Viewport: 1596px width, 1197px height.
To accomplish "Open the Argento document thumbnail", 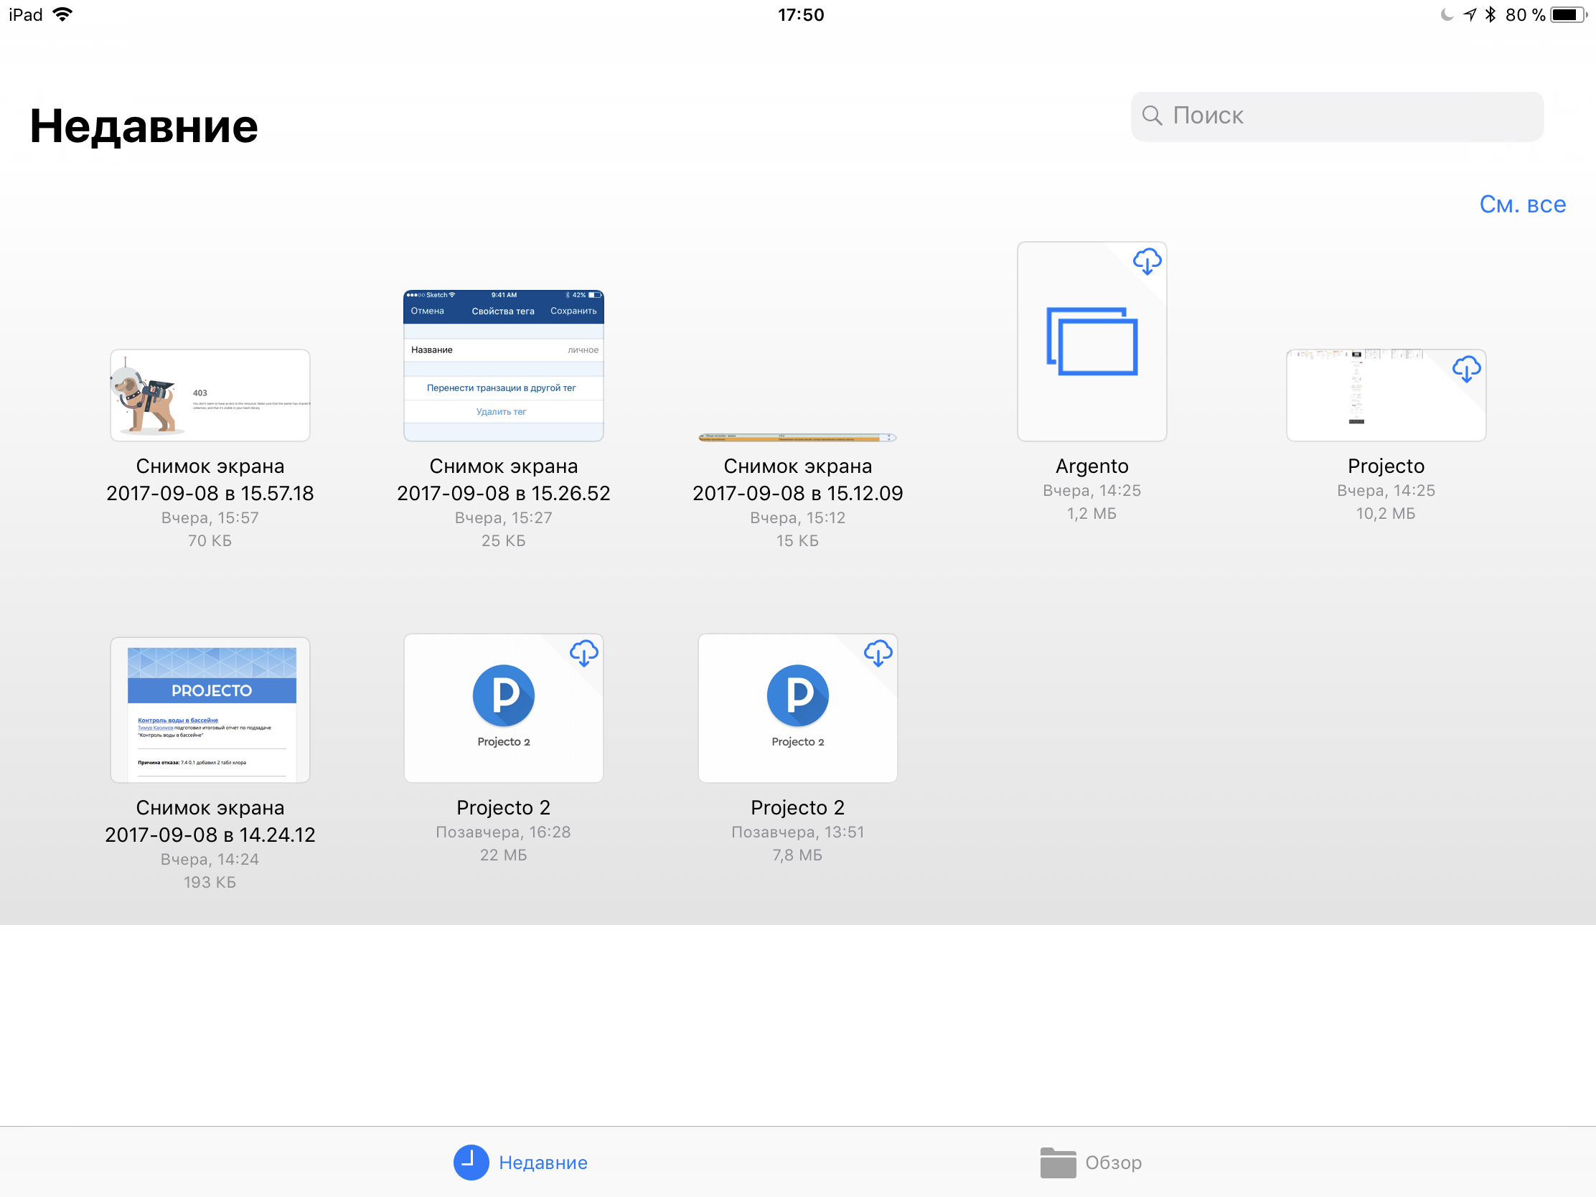I will (1091, 342).
